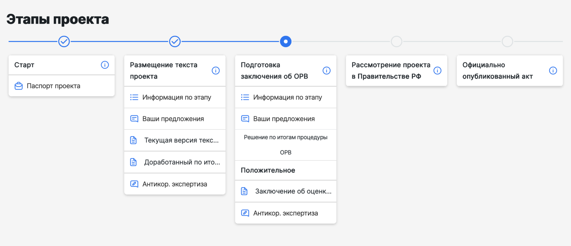This screenshot has width=571, height=246.
Task: Click comment icon in Подготовка заключения об ОРВ card
Action: [x=245, y=119]
